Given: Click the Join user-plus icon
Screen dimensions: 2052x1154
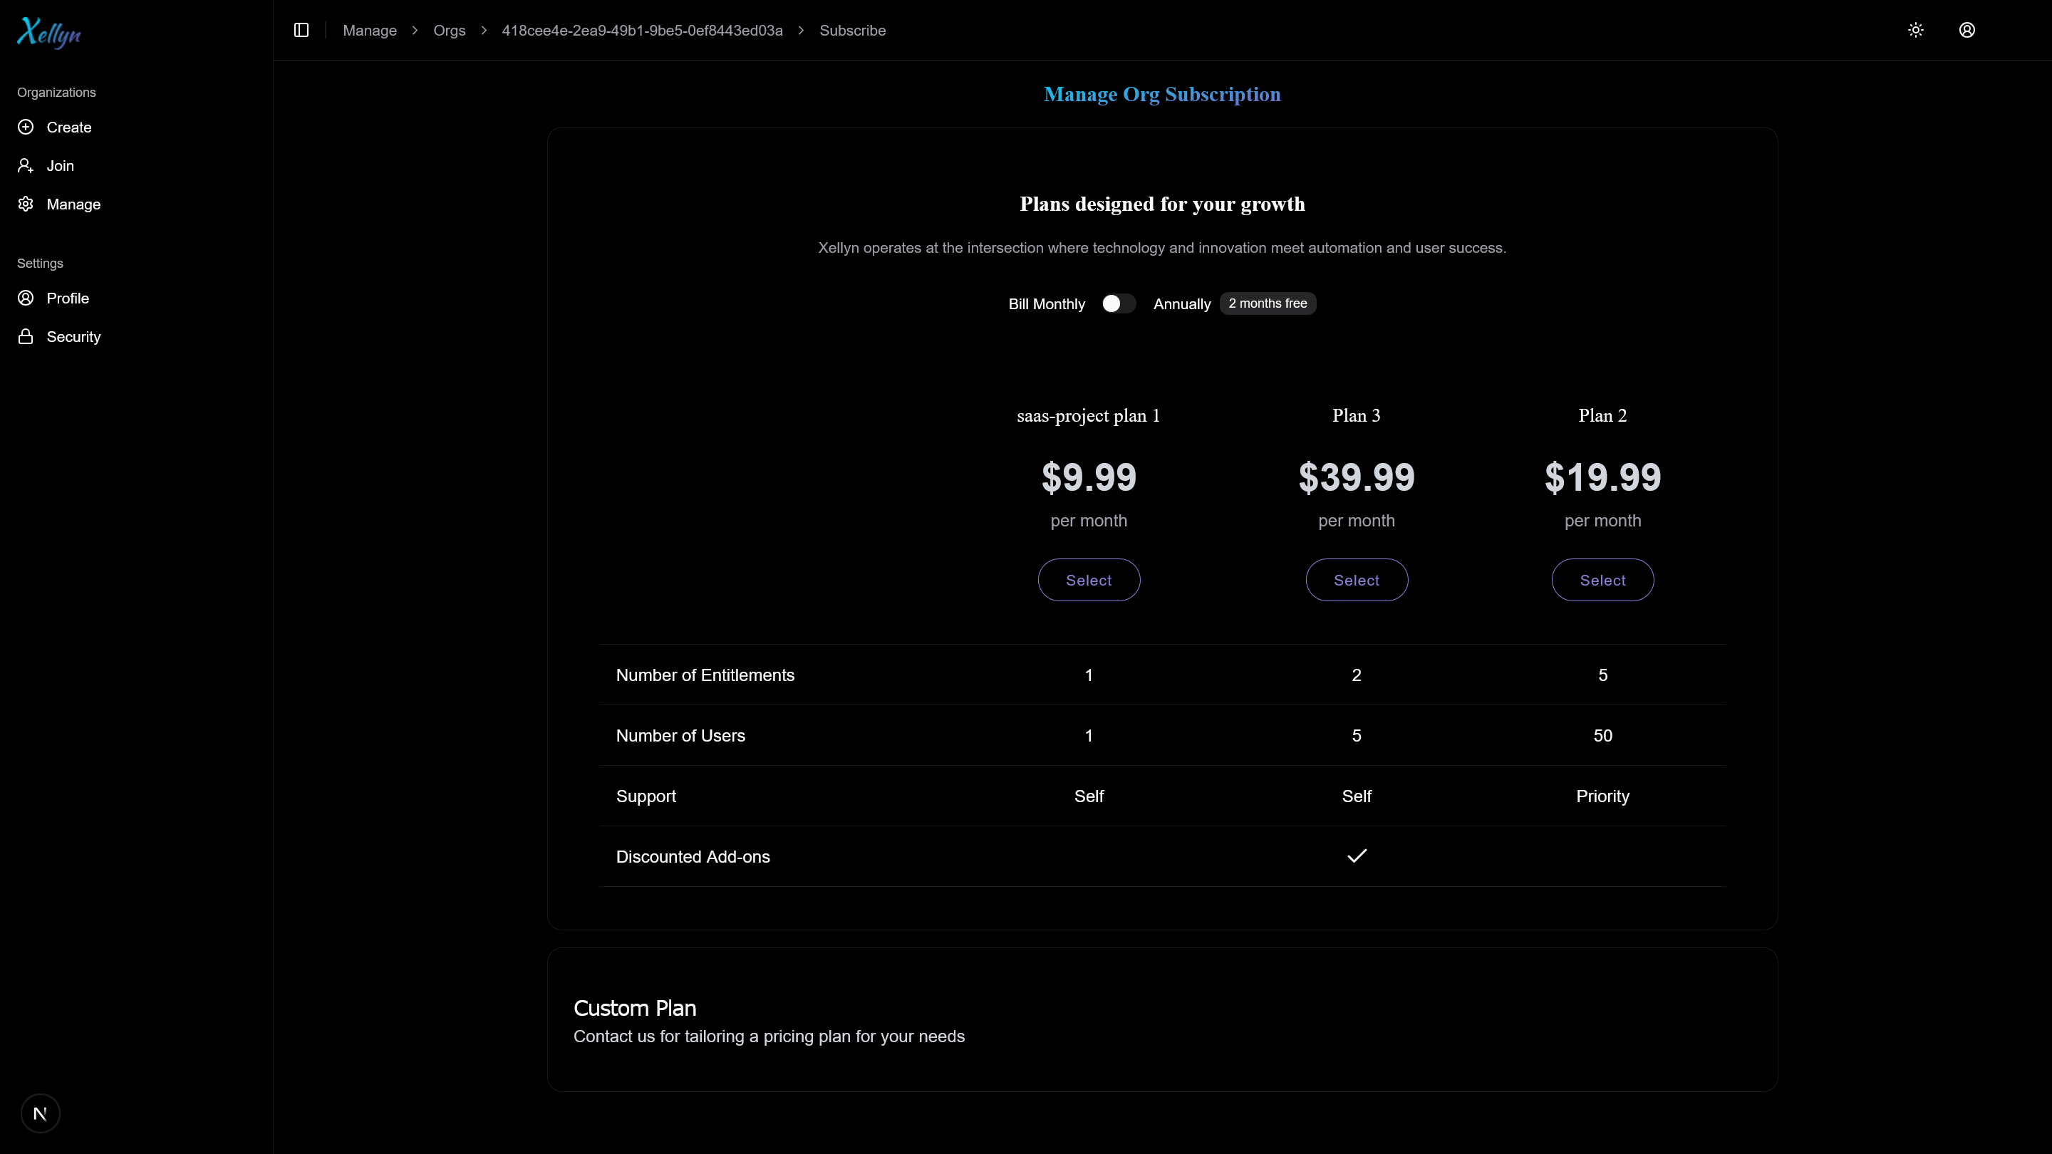Looking at the screenshot, I should tap(26, 166).
